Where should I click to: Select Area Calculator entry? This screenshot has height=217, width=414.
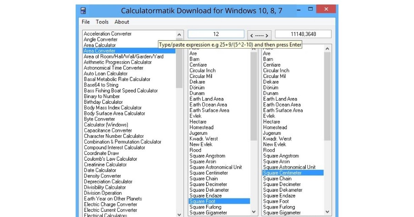[100, 45]
